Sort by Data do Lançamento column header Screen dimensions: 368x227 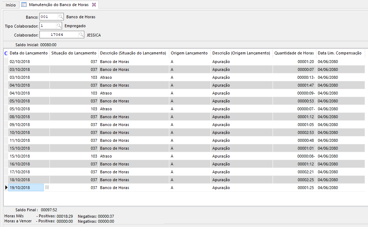[x=29, y=53]
